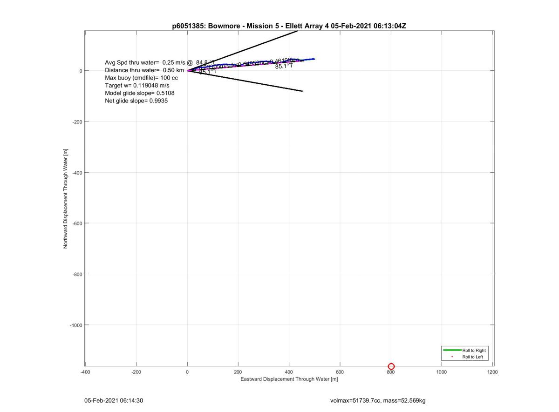Image resolution: width=559 pixels, height=412 pixels.
Task: Click the '05-Feb-2021 06:14:30' timestamp
Action: click(x=114, y=400)
